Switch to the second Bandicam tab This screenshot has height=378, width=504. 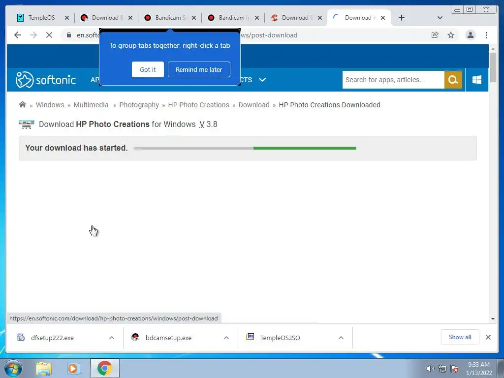click(233, 18)
